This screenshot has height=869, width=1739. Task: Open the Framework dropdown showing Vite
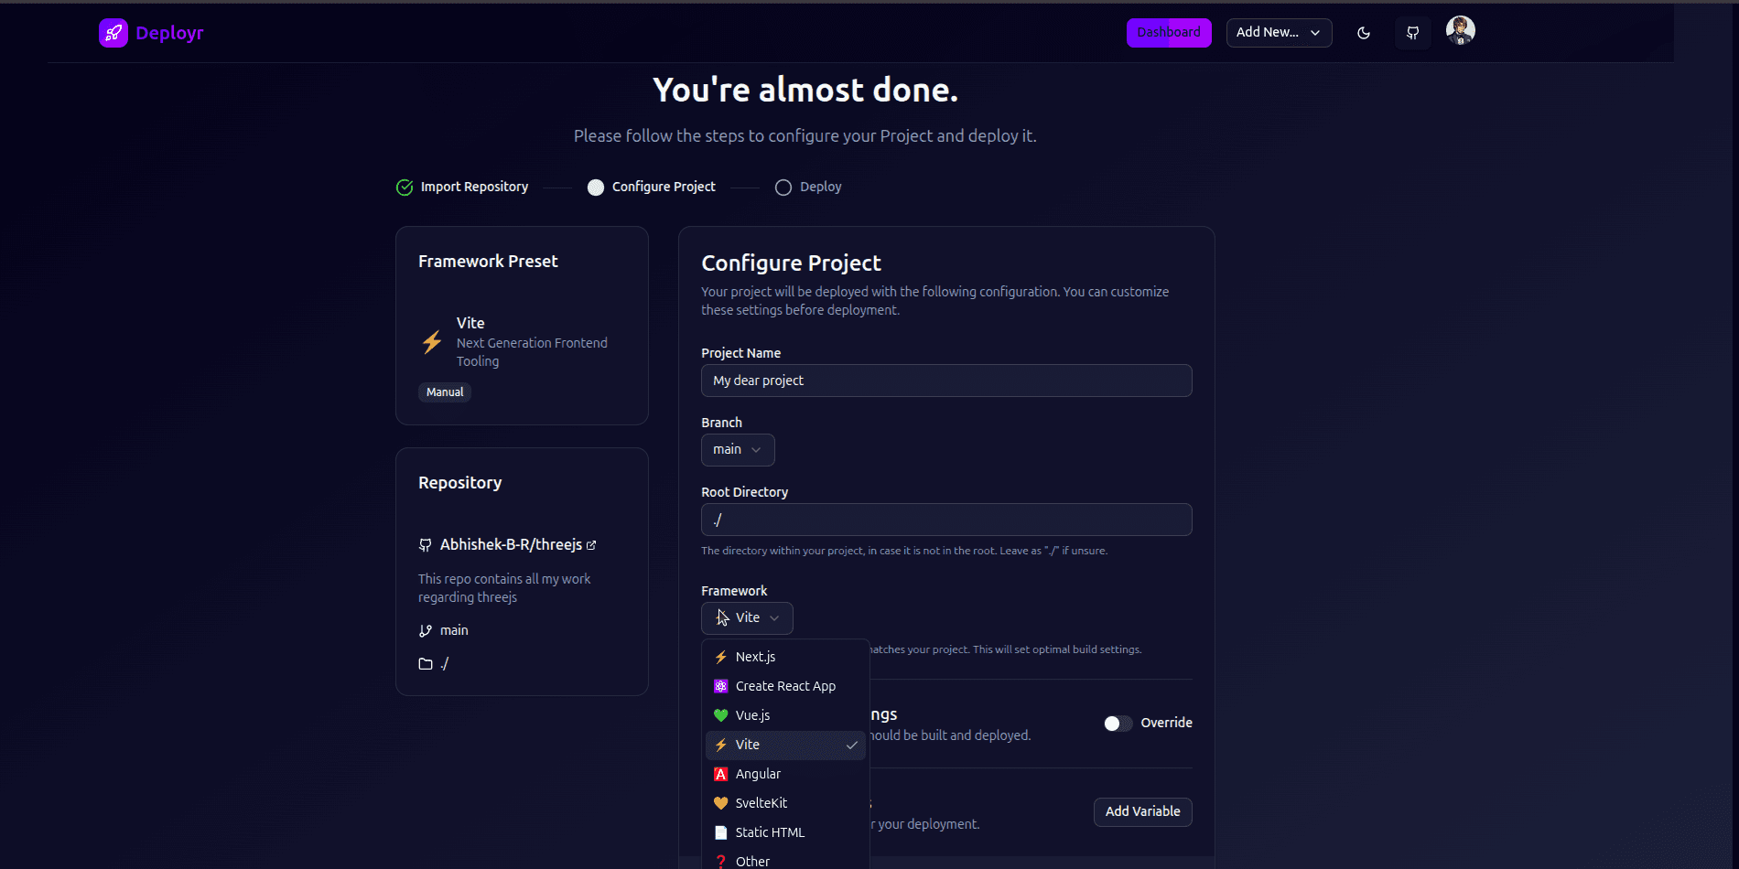(746, 617)
